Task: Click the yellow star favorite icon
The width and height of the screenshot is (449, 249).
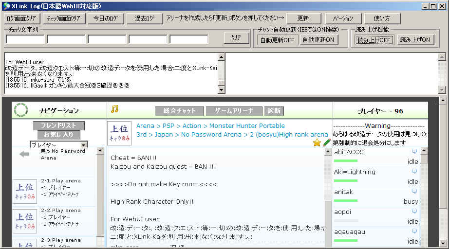Action: 317,142
